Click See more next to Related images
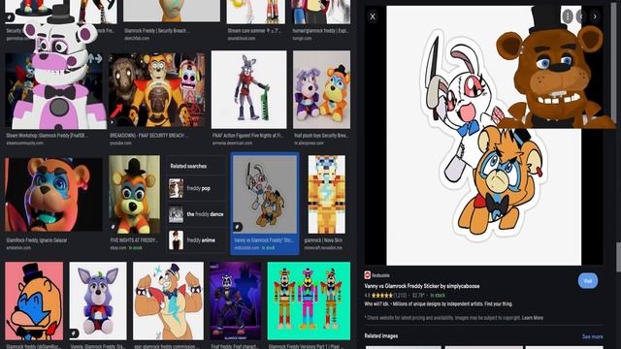 [x=593, y=336]
